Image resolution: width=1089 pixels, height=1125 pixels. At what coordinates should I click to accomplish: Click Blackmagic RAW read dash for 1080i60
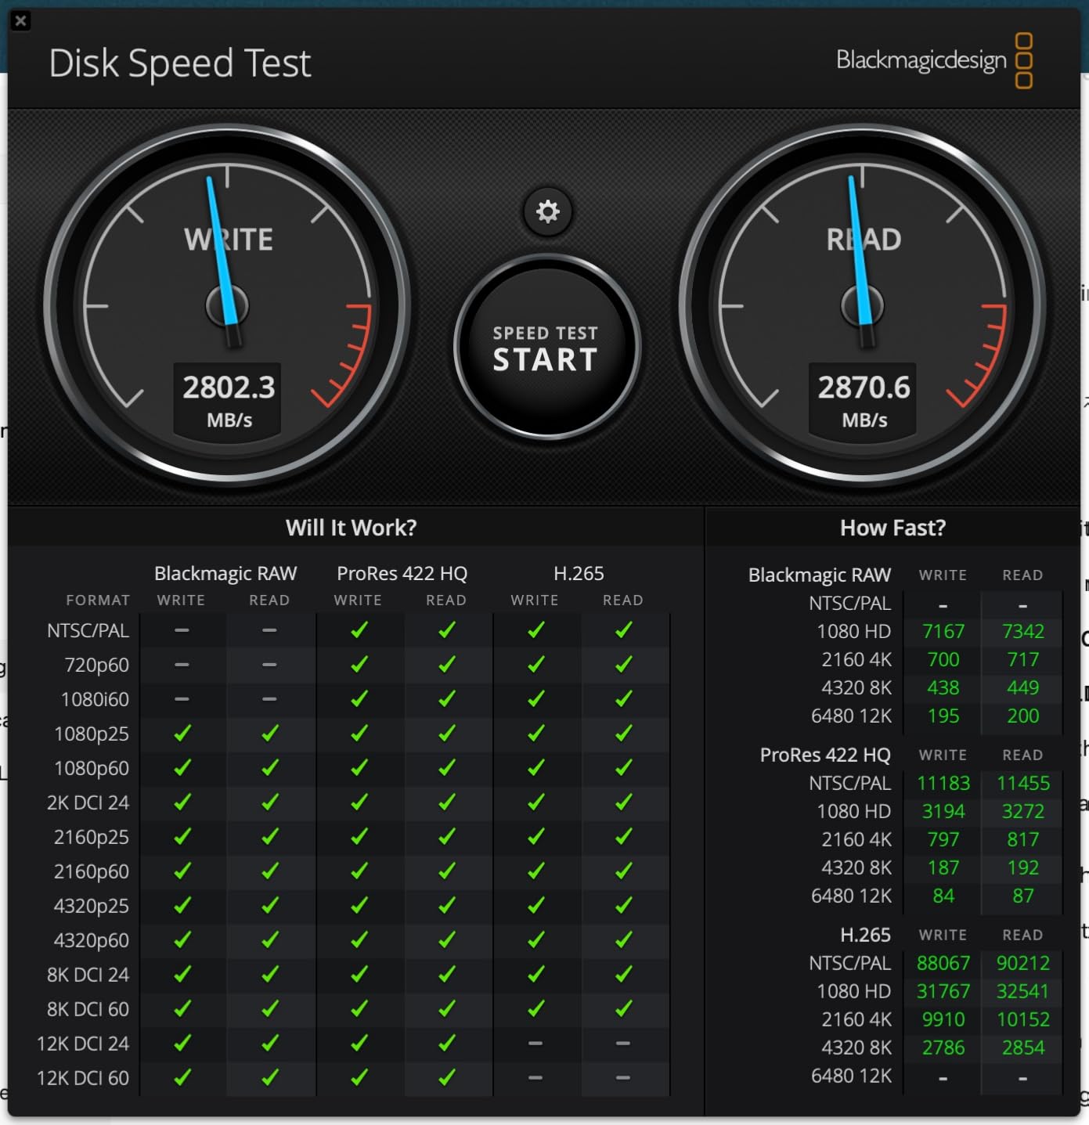pyautogui.click(x=269, y=699)
